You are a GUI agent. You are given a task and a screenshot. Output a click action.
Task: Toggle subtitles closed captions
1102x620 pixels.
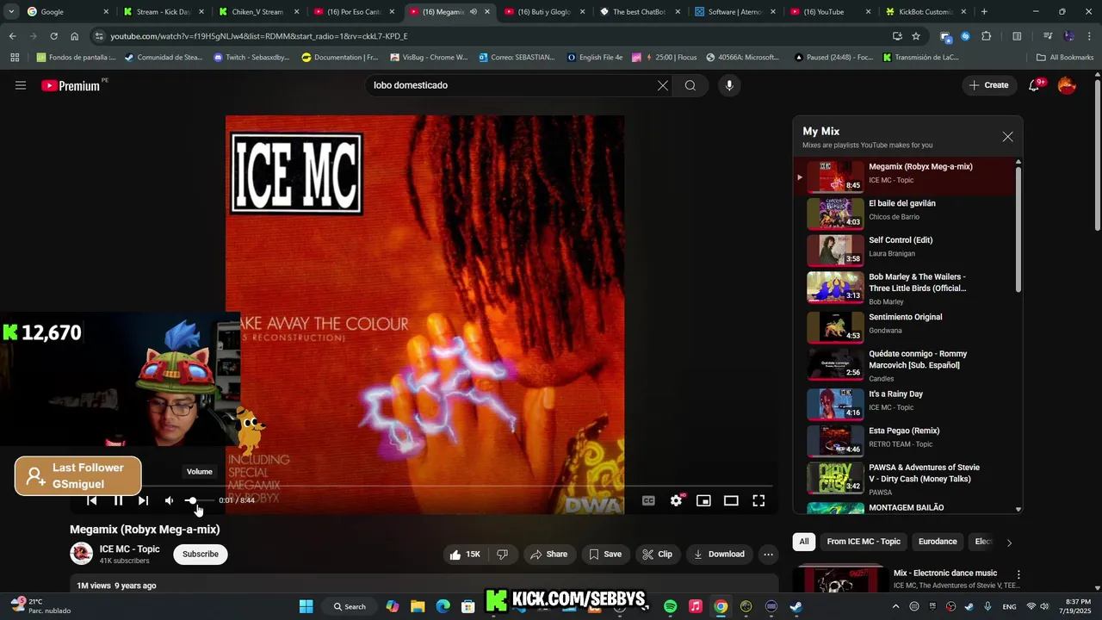point(648,500)
